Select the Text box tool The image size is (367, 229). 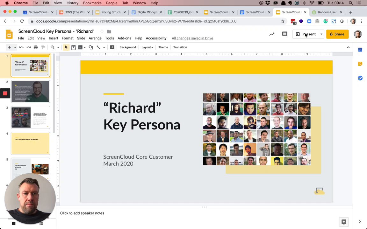coord(73,47)
